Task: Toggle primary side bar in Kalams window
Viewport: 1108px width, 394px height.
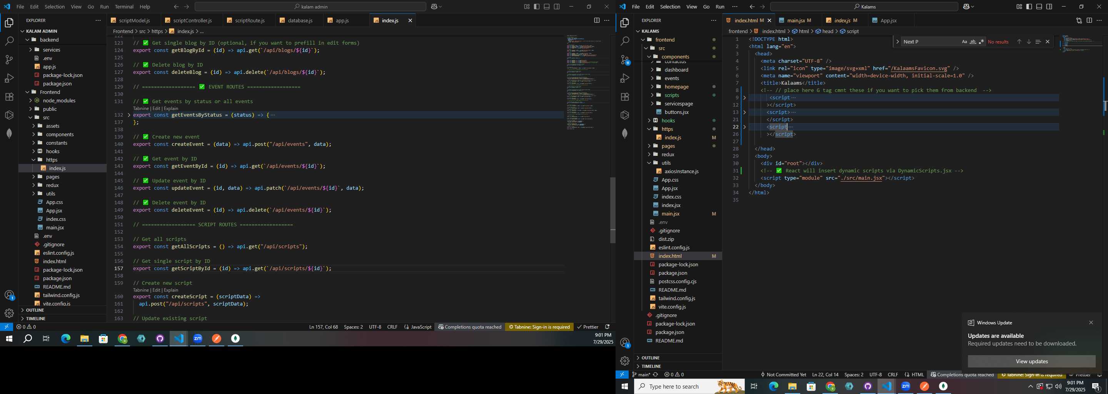Action: [x=1029, y=7]
